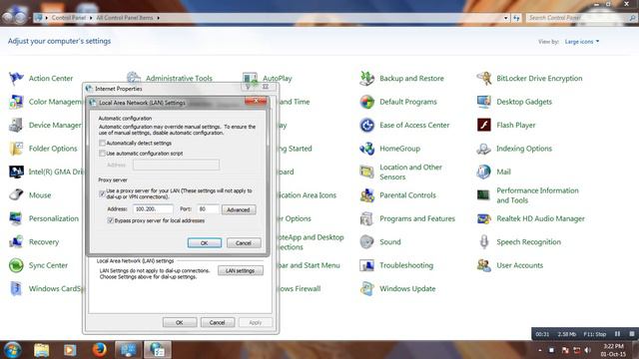The image size is (639, 359).
Task: Cancel the LAN Settings dialog
Action: (x=244, y=243)
